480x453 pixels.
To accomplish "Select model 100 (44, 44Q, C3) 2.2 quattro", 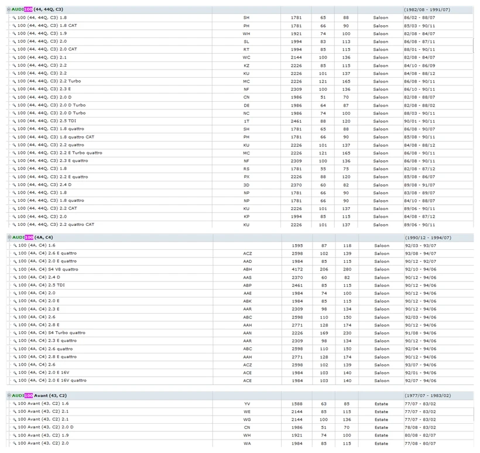I will pos(51,145).
